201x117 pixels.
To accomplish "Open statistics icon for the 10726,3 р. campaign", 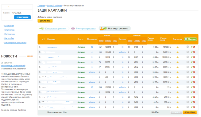I will pos(178,47).
